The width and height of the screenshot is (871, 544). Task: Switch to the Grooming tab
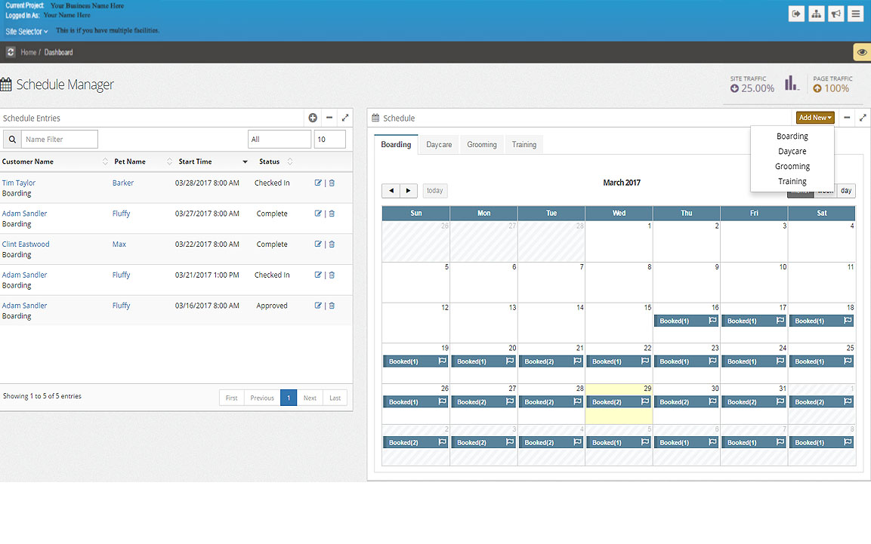[482, 145]
